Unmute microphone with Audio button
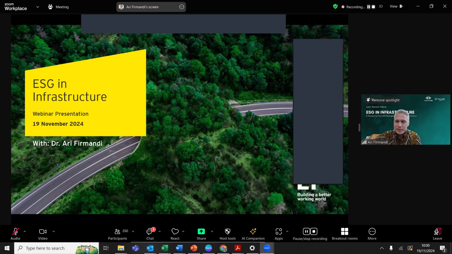The height and width of the screenshot is (254, 452). [15, 234]
